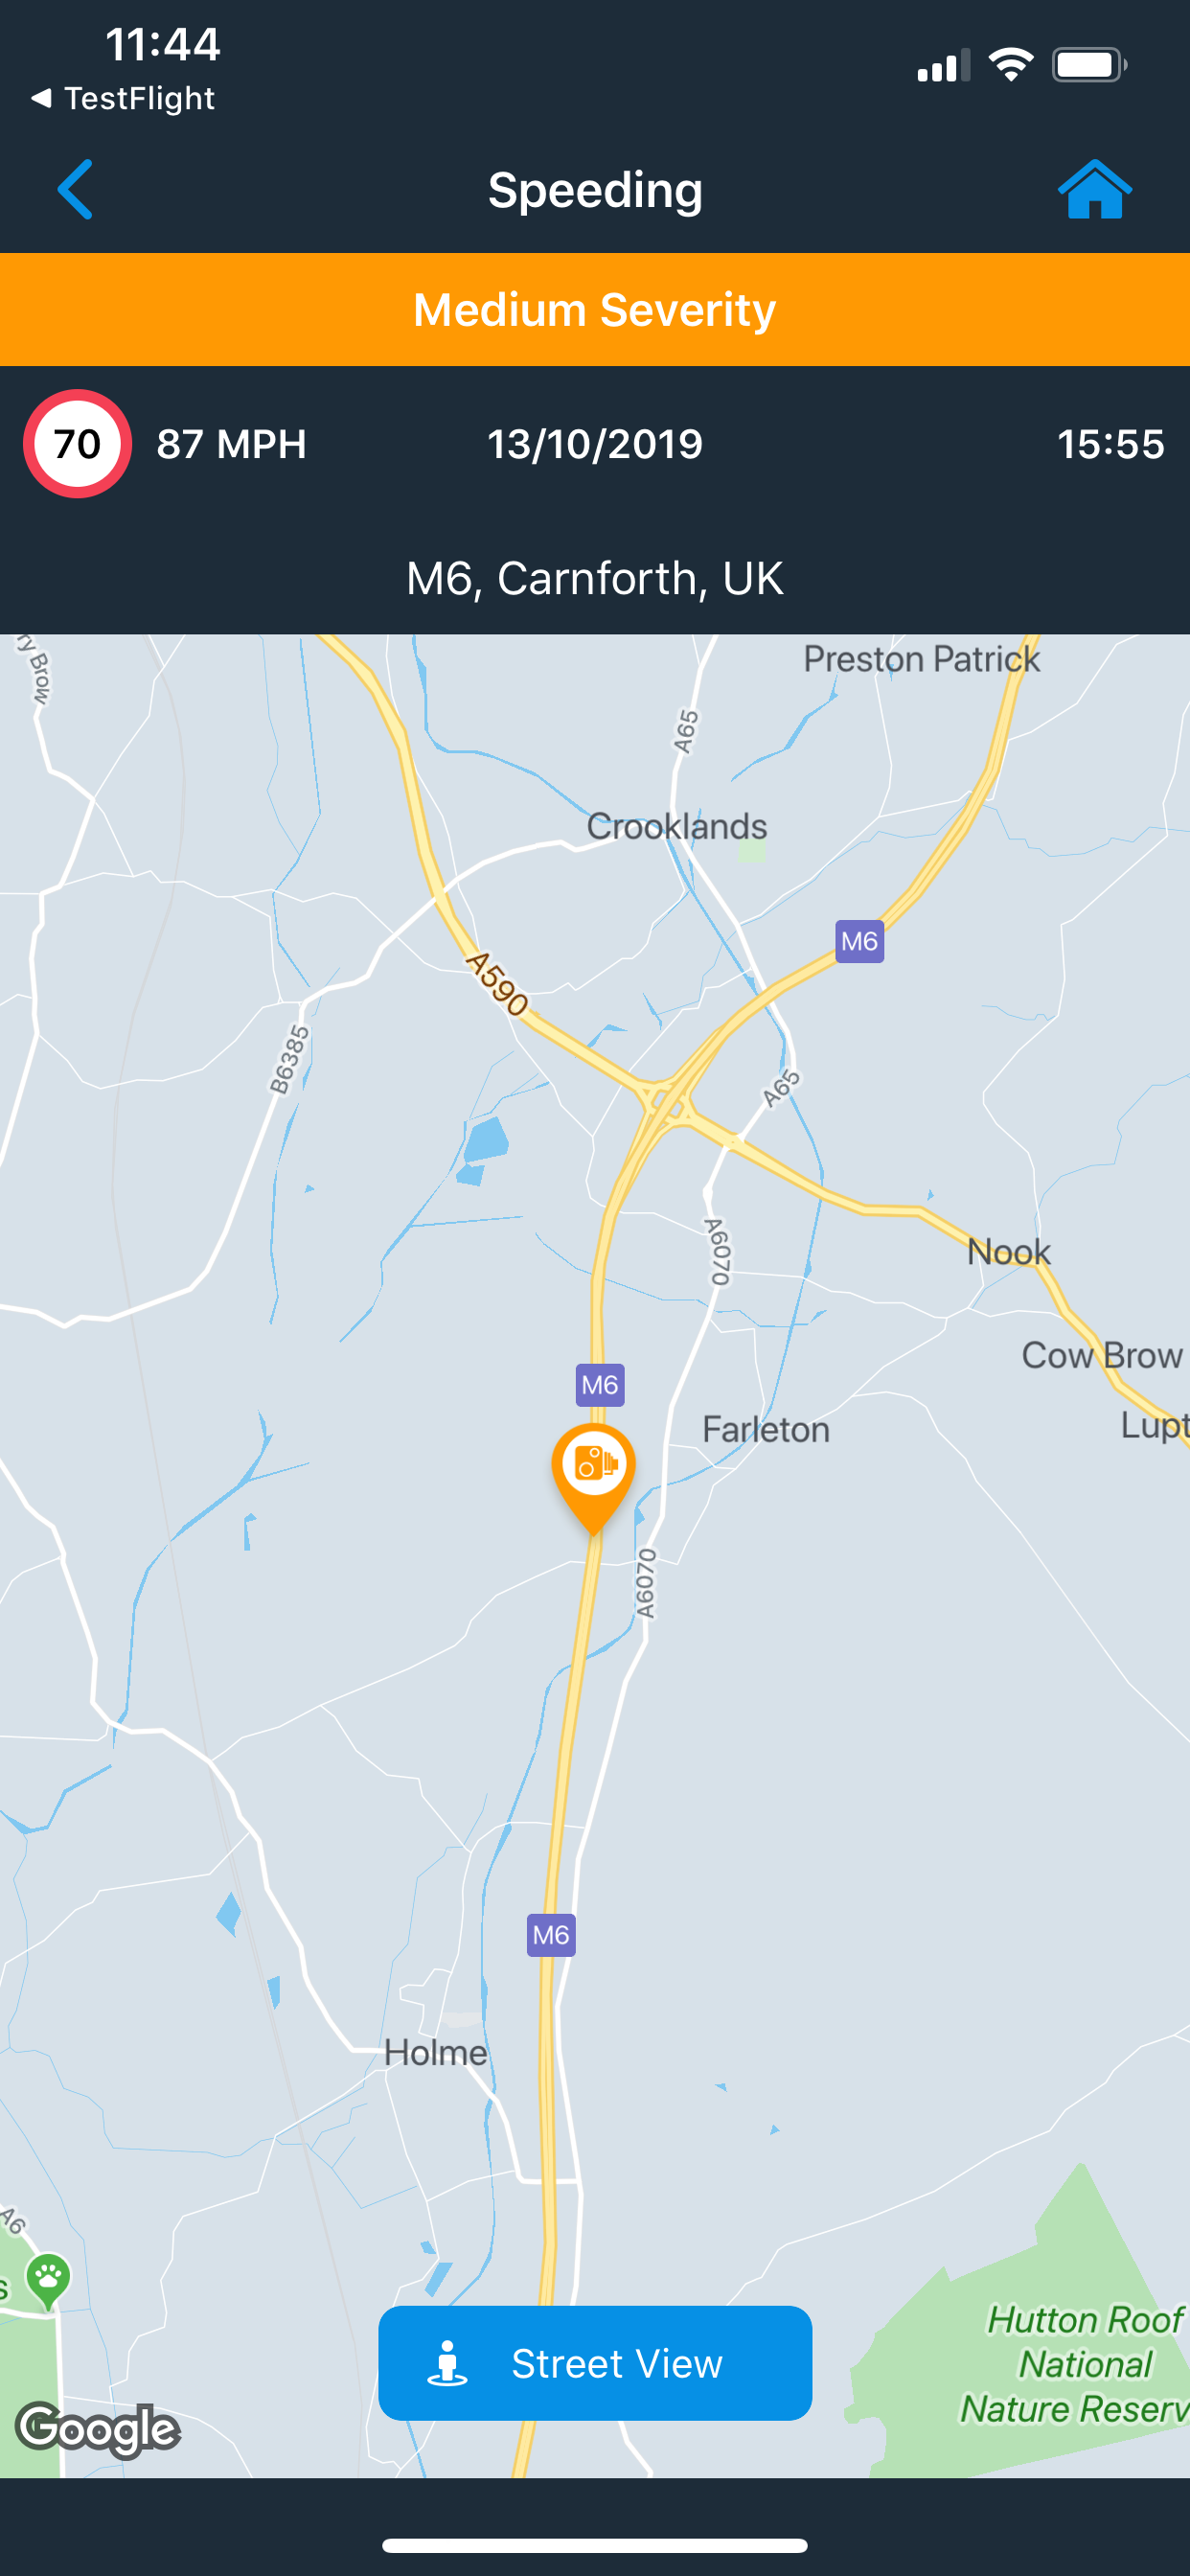Open the home icon in header
Screen dimensions: 1190x2576
pyautogui.click(x=1095, y=189)
